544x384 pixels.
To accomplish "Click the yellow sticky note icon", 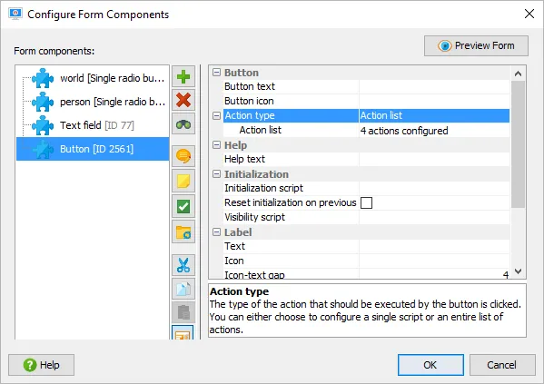I will click(183, 181).
